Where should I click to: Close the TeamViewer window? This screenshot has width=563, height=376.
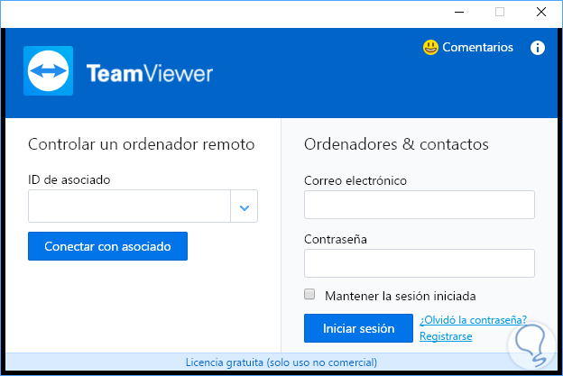click(x=541, y=13)
